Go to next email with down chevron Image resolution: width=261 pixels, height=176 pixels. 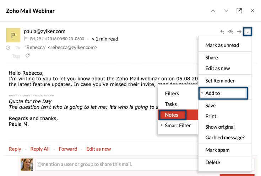tap(226, 11)
